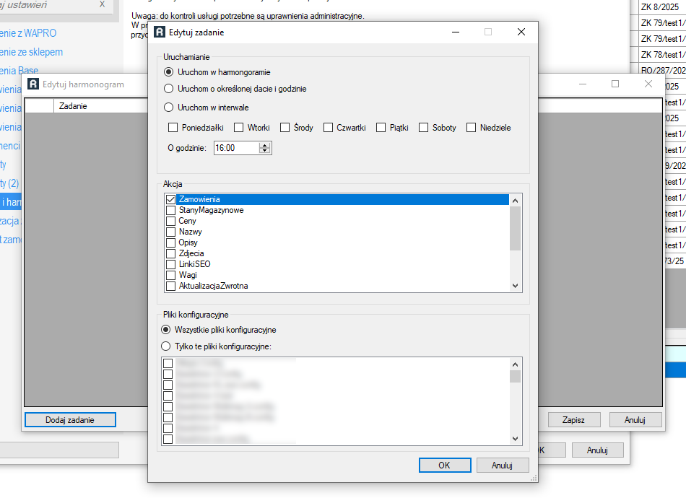This screenshot has width=686, height=498.
Task: Increase the hour with spinner up arrow
Action: point(265,145)
